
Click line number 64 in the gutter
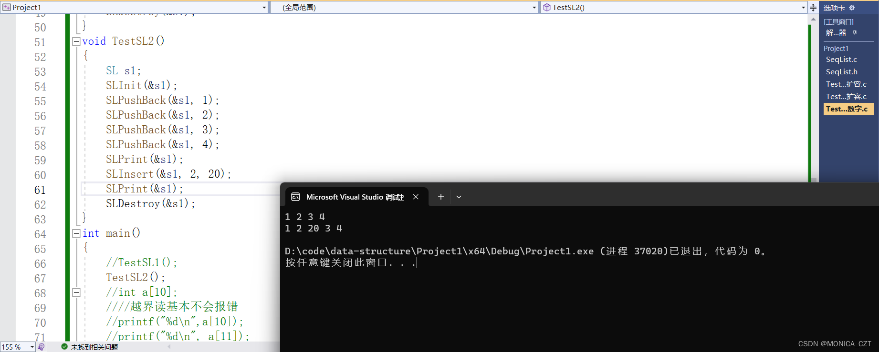[x=40, y=234]
